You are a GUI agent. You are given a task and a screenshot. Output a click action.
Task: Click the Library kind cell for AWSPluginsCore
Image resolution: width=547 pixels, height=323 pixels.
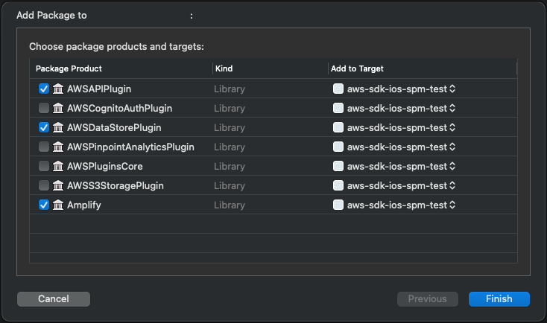(x=230, y=166)
